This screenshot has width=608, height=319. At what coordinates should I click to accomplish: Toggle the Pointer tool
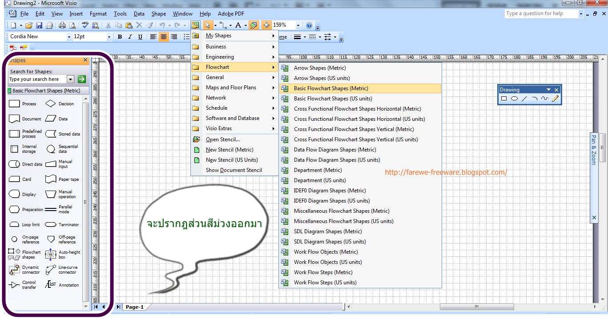[208, 25]
